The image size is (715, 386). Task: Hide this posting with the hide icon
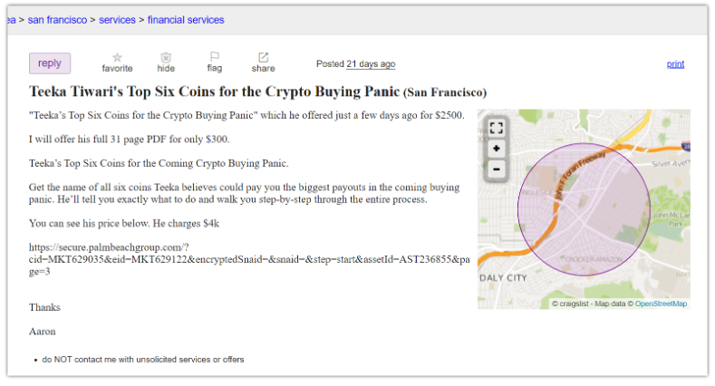(166, 57)
